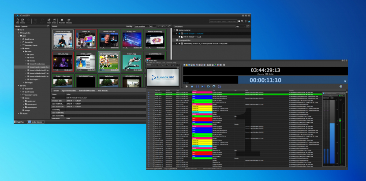Click the grid icon after the loop icon
Screen dimensions: 366x181
[220, 87]
